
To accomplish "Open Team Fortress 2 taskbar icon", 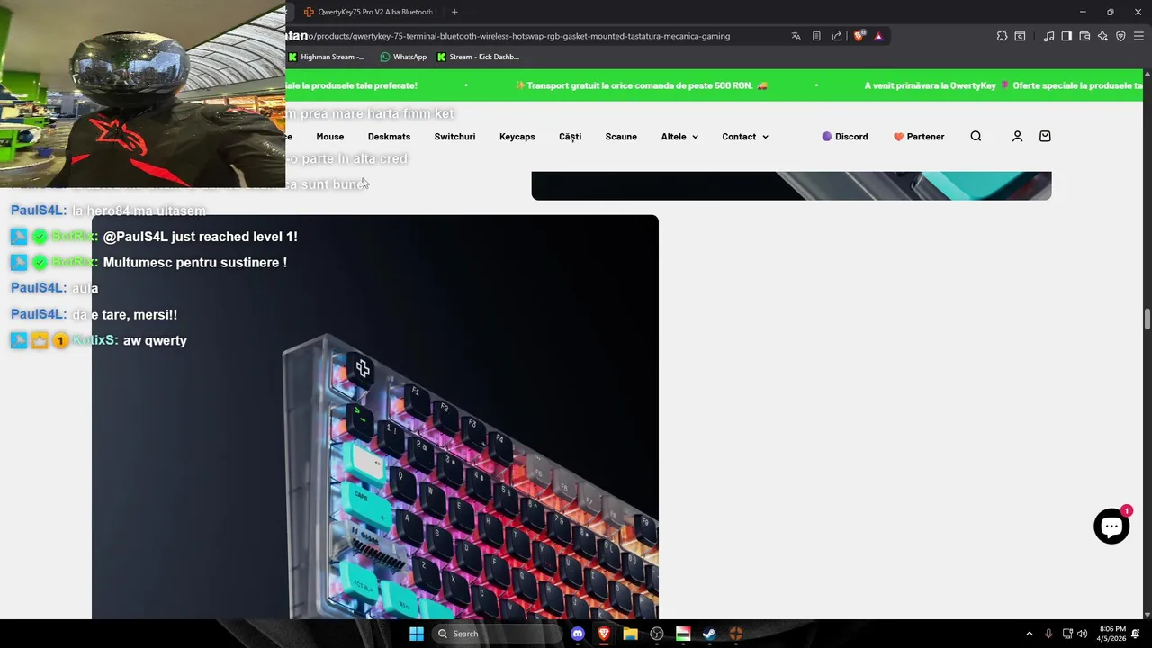I will [735, 634].
